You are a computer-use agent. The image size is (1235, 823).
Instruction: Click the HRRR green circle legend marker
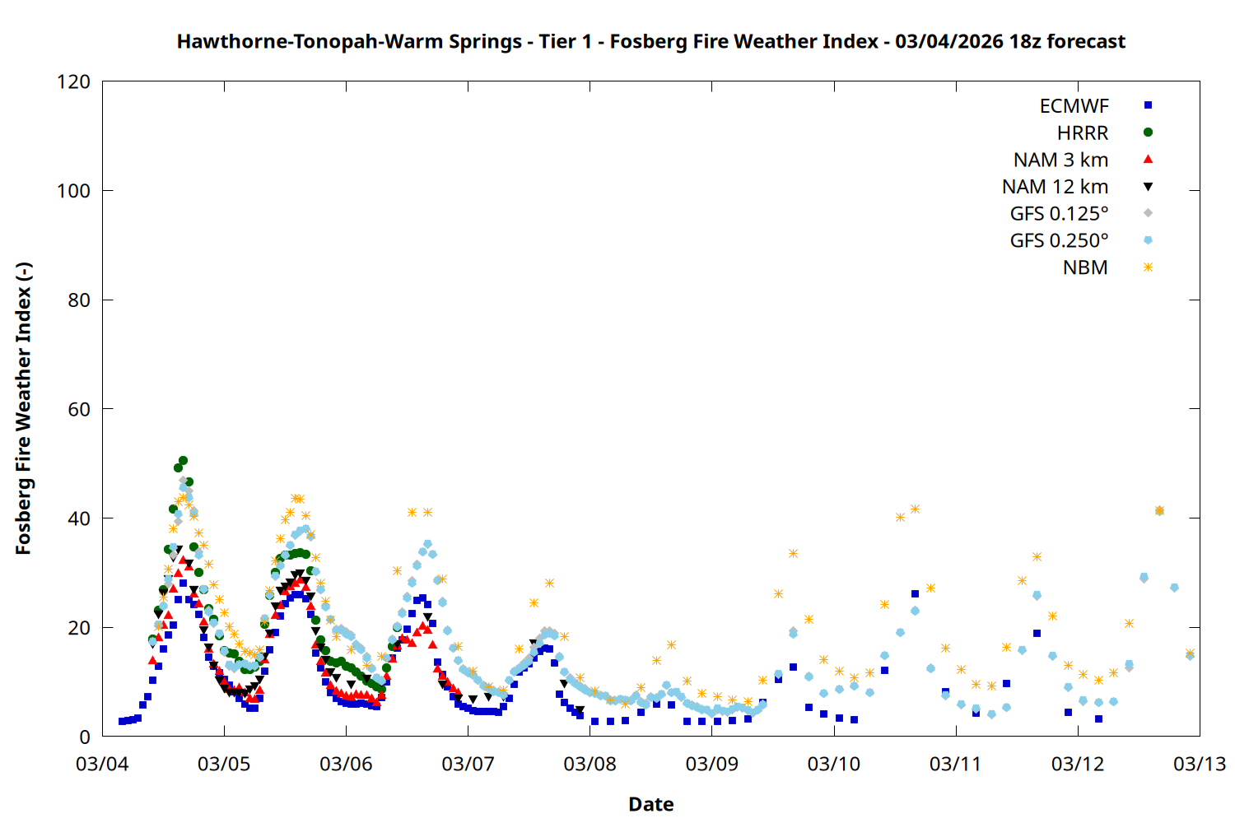[1148, 133]
